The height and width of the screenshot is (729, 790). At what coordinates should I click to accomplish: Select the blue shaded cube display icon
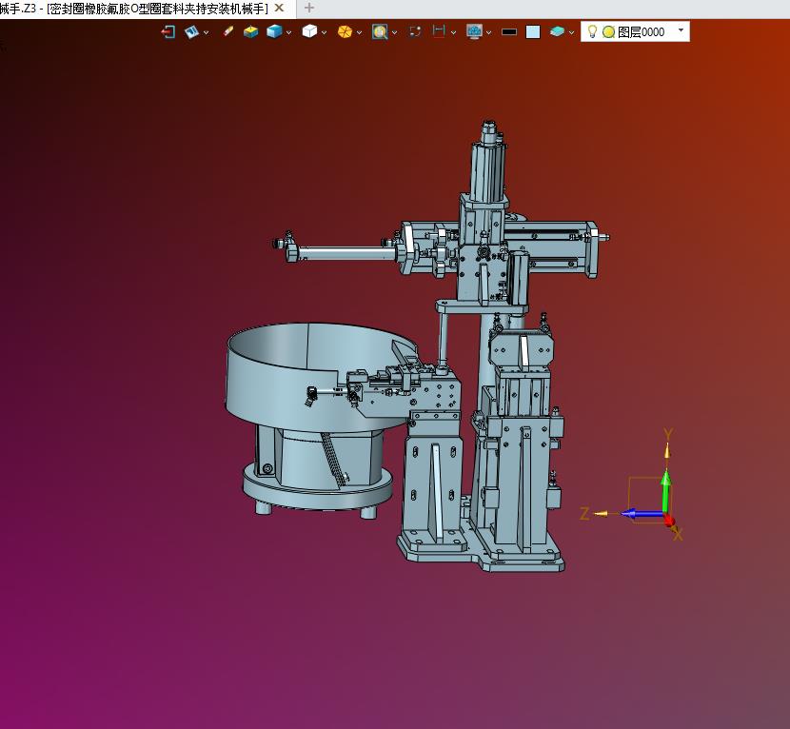click(x=274, y=31)
